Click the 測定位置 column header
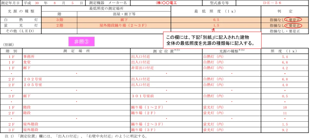 tap(166, 51)
